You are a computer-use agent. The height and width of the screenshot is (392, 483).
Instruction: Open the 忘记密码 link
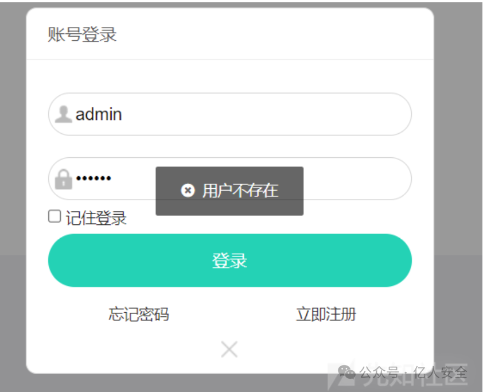[x=139, y=314]
